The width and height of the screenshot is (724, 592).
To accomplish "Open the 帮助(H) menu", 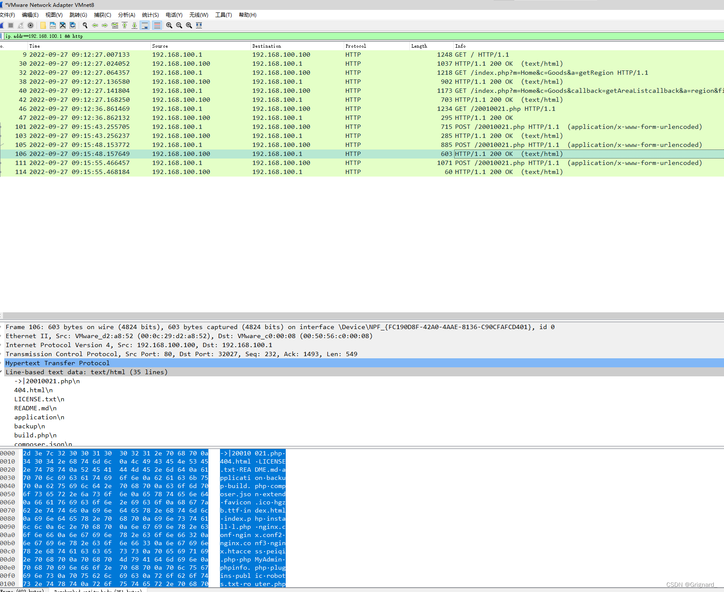I will (x=247, y=15).
